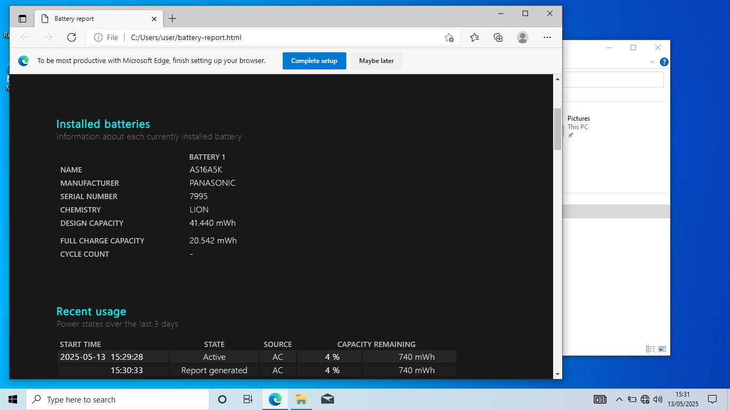Select serial number 7995
Image resolution: width=730 pixels, height=410 pixels.
(x=198, y=196)
